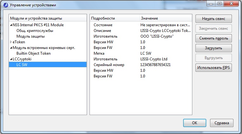This screenshot has height=134, width=242.
Task: Select Общ. криптослужбы in the module tree
Action: point(35,31)
